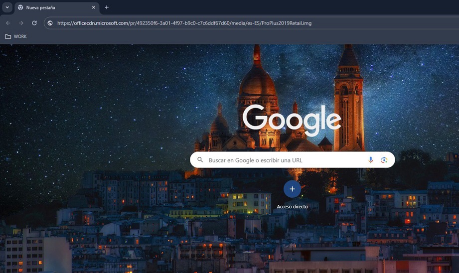Click the back navigation arrow

[8, 23]
